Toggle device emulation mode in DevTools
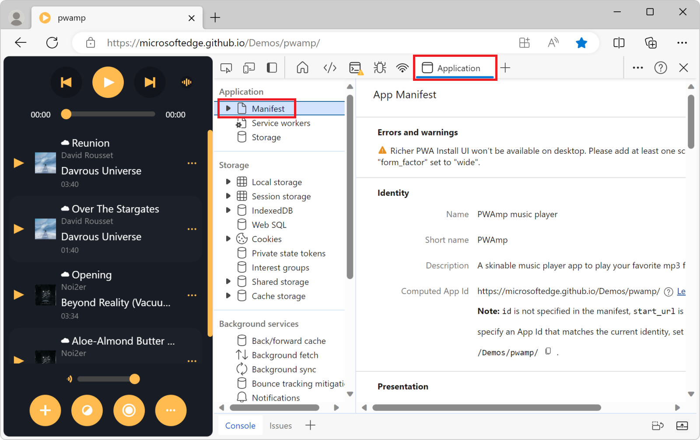The width and height of the screenshot is (700, 440). pos(249,68)
